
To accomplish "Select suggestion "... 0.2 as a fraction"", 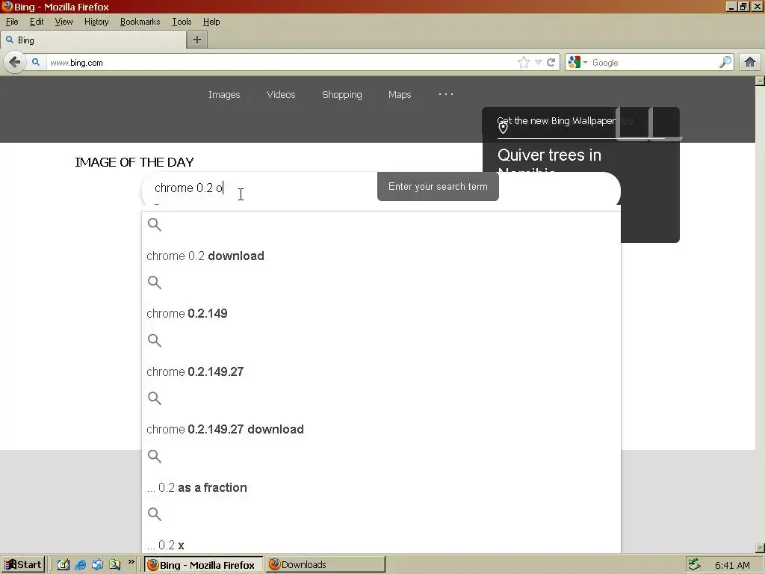I will (197, 487).
